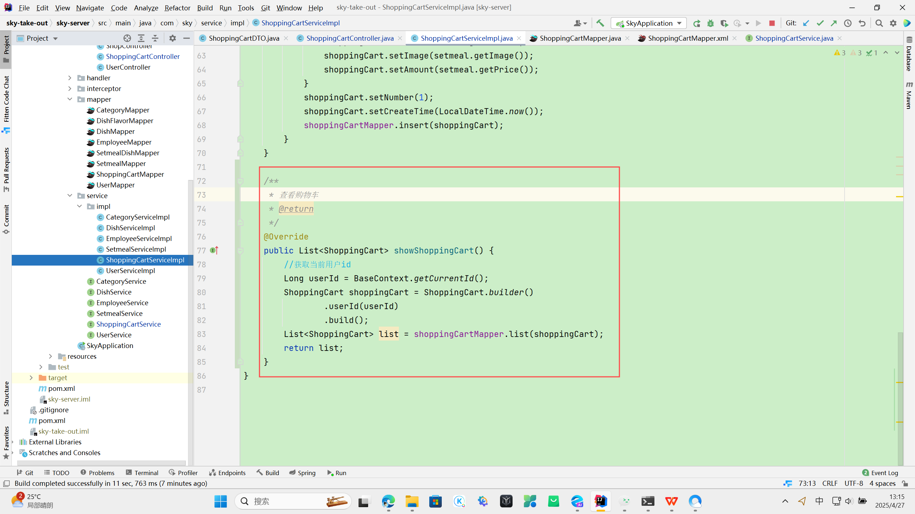Open the SkyApplication run configuration dropdown
915x514 pixels.
click(648, 23)
